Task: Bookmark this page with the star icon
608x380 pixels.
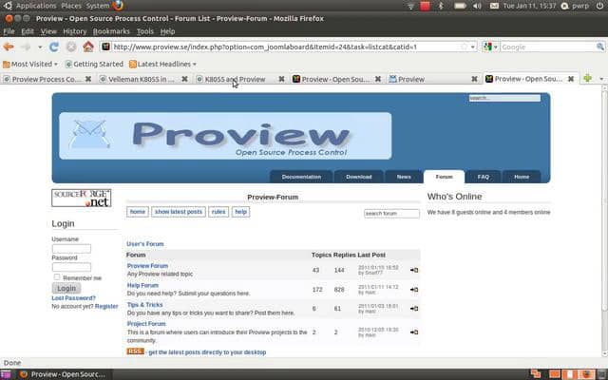Action: pyautogui.click(x=465, y=47)
